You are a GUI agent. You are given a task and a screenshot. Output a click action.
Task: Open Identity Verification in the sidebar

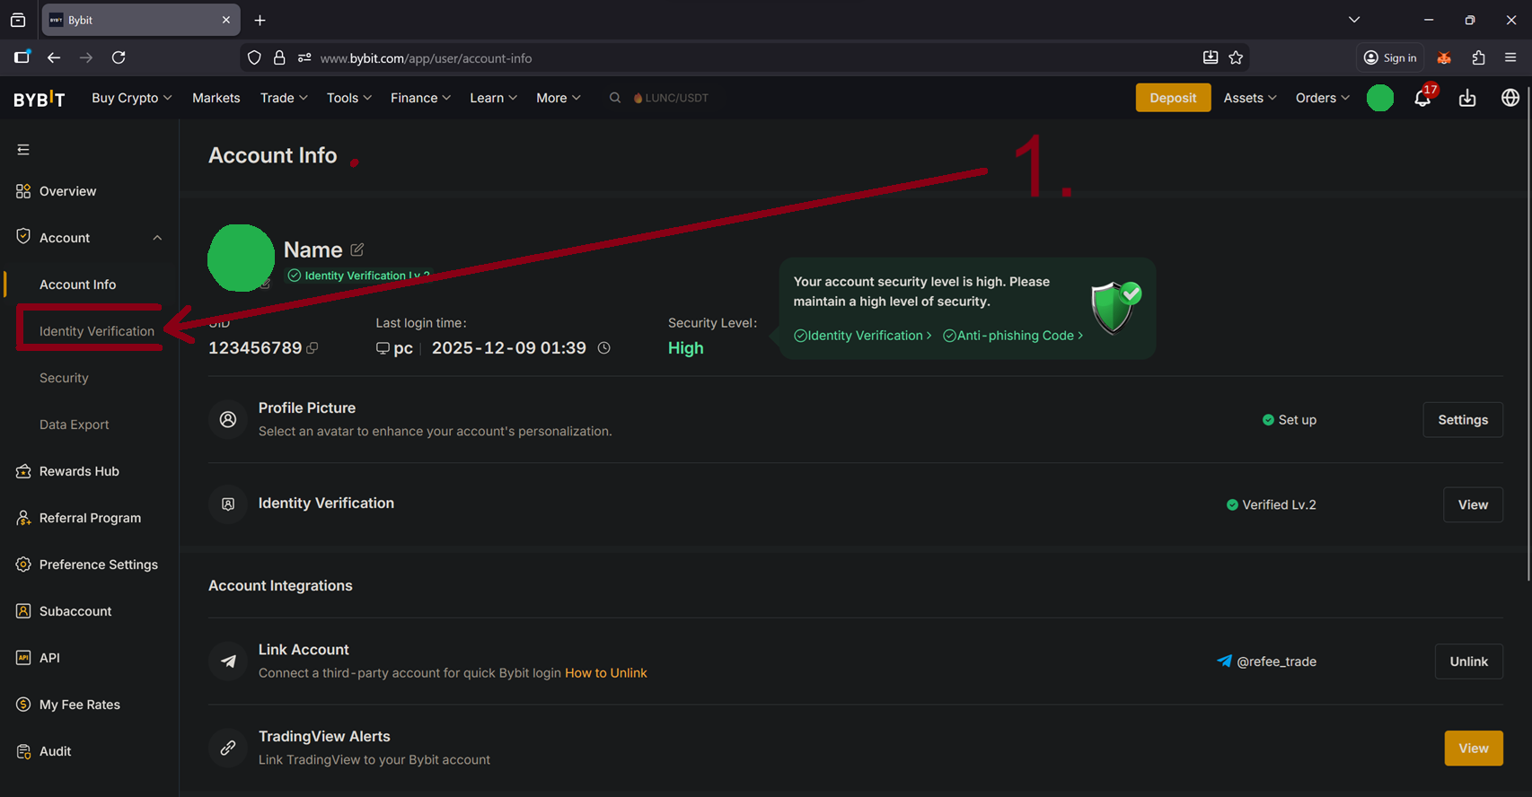pyautogui.click(x=96, y=331)
